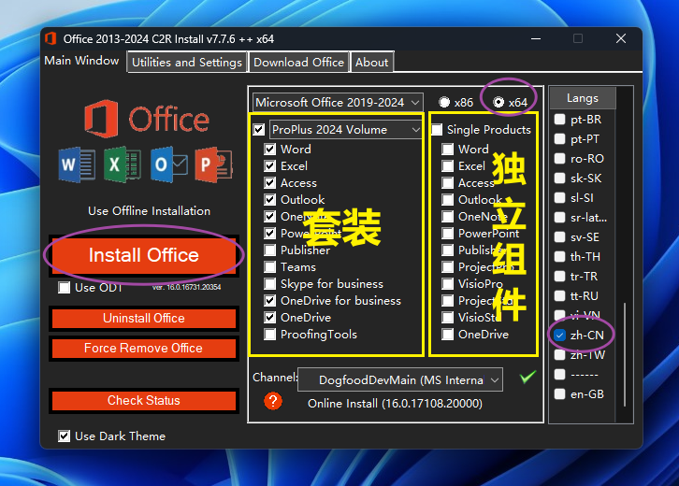Open the About tab
This screenshot has height=486, width=679.
(x=372, y=63)
